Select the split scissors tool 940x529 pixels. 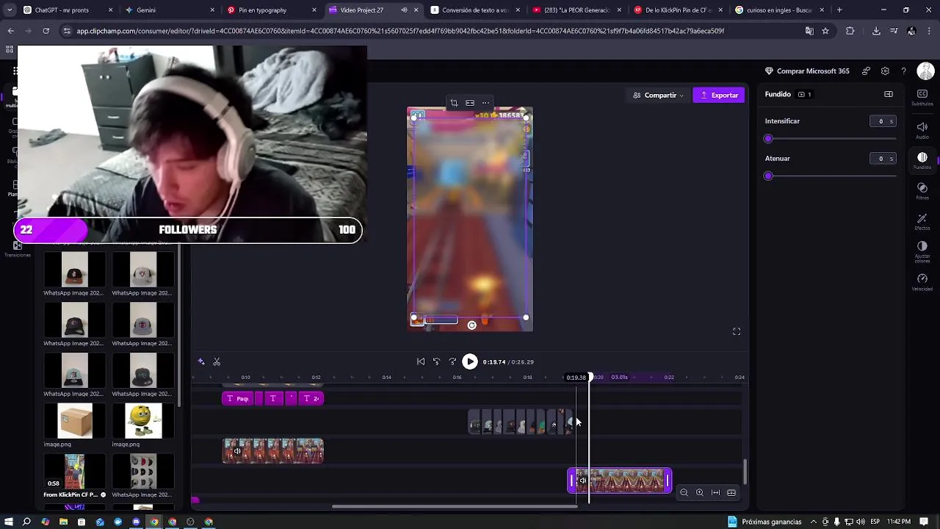tap(217, 361)
